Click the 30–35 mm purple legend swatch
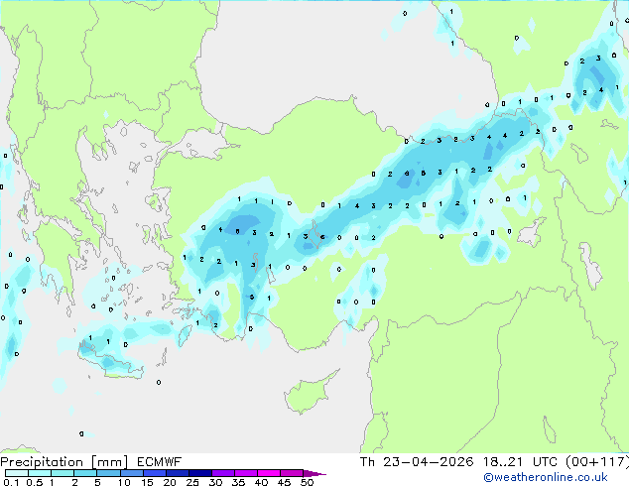The width and height of the screenshot is (629, 486). click(x=223, y=473)
